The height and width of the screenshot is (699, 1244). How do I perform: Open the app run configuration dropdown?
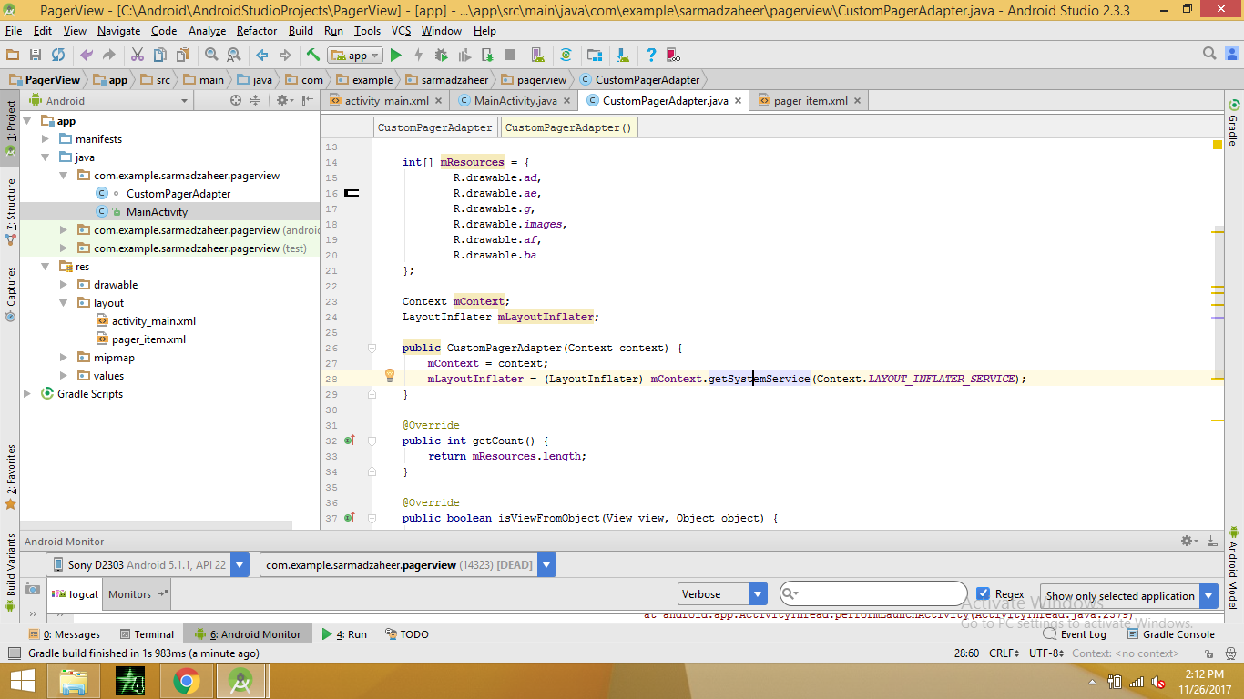[354, 56]
